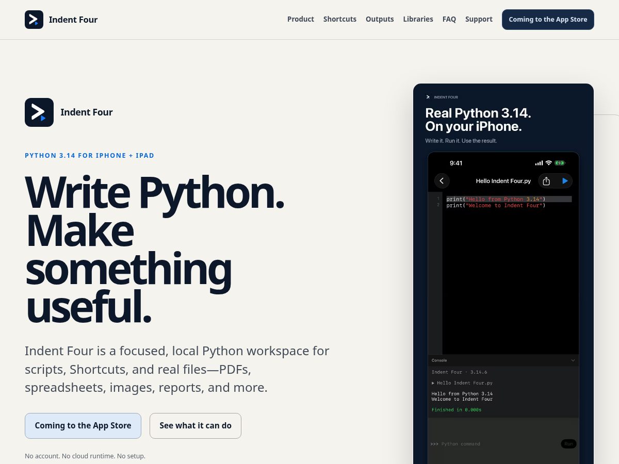Click '▶ Hello Indent Four.py' console line
This screenshot has height=464, width=619.
pos(462,383)
